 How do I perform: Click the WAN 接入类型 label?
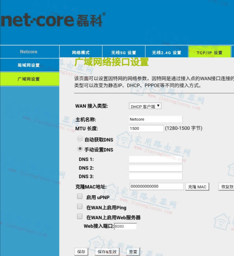(91, 106)
